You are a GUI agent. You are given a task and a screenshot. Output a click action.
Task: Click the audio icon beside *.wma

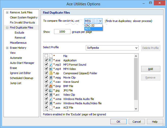[51, 99]
